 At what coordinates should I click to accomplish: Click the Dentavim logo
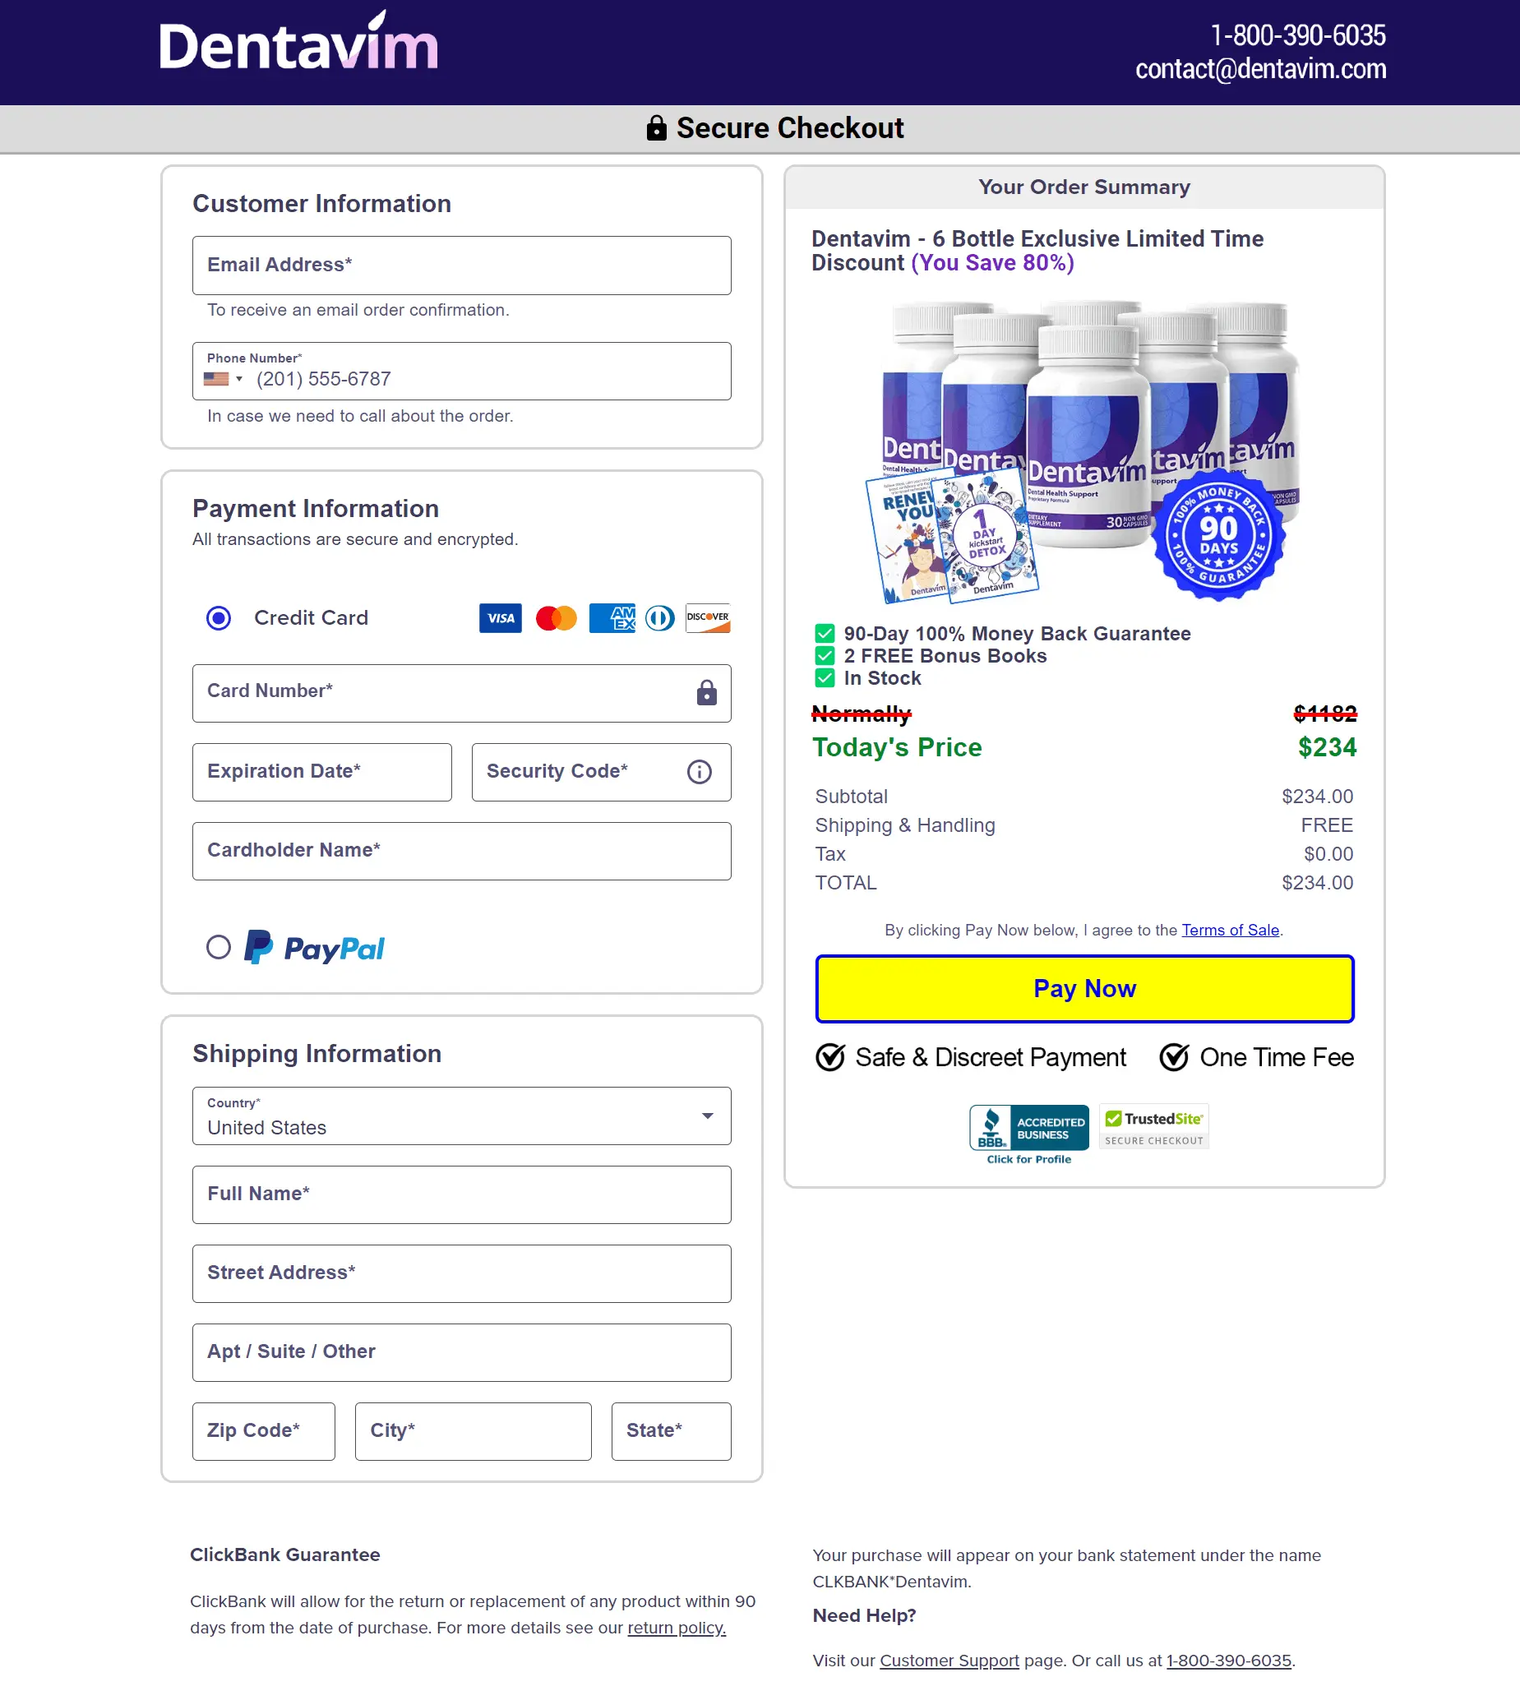coord(298,42)
